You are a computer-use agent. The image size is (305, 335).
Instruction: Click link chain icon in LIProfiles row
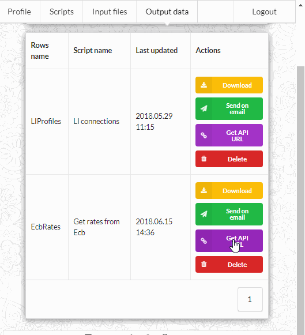coord(204,135)
